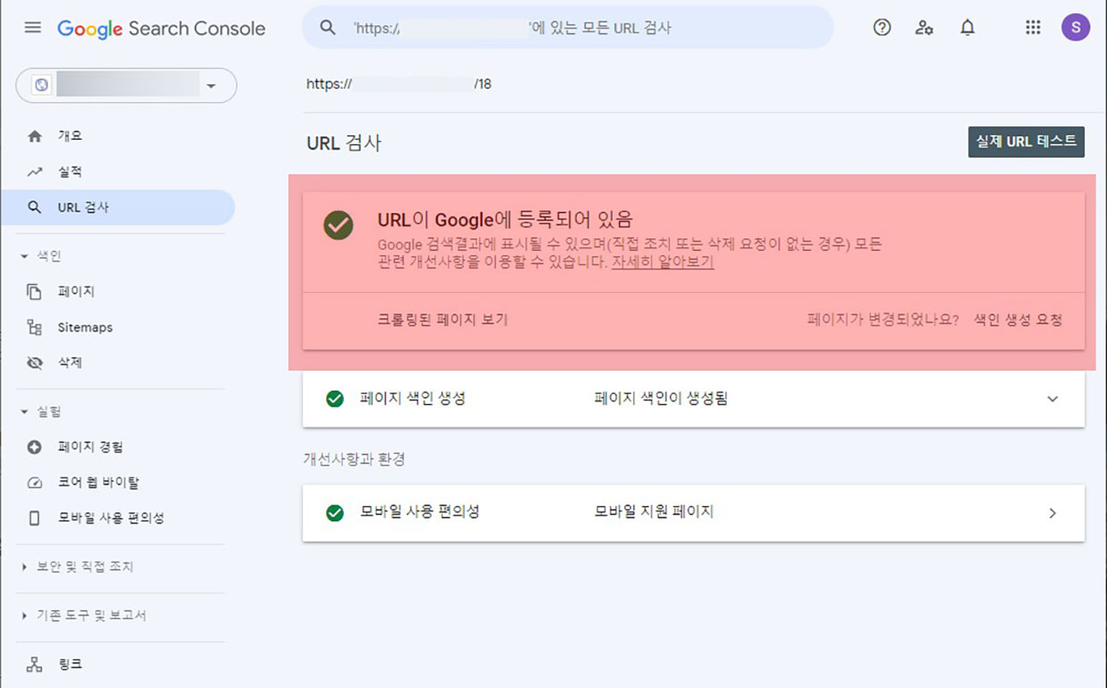
Task: Click the crossed-eye icon beside 삭제
Action: pos(35,363)
